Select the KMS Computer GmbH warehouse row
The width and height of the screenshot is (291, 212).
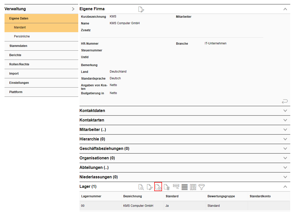click(138, 206)
